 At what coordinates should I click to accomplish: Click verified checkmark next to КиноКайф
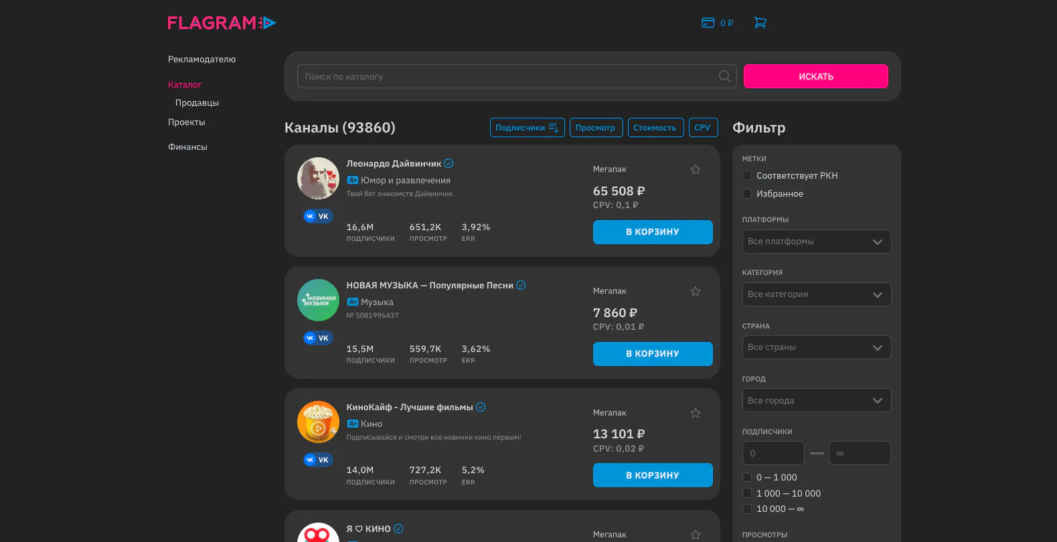pos(481,407)
